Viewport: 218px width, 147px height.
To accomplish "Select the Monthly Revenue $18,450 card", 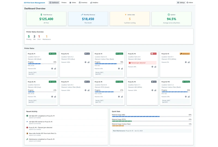I will (x=88, y=19).
